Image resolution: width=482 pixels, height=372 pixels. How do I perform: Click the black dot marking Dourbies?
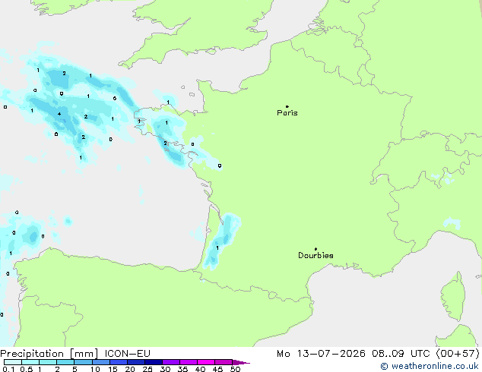pyautogui.click(x=316, y=249)
